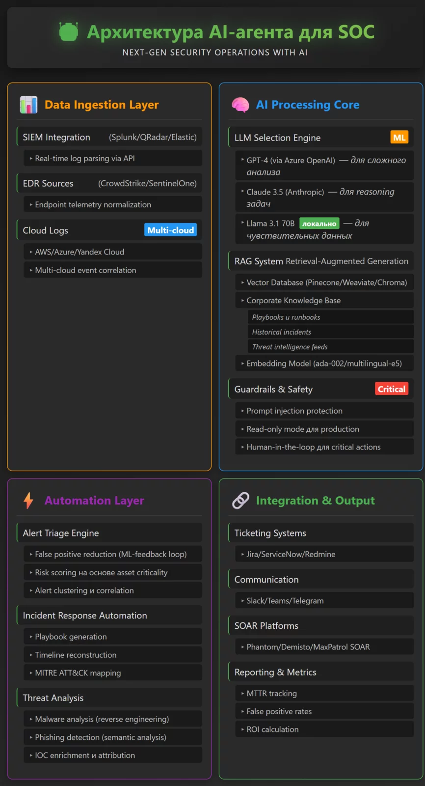Image resolution: width=425 pixels, height=786 pixels.
Task: Click 'NEXT-GEN SECURITY OPERATIONS WITH AI' subtitle
Action: (x=215, y=53)
